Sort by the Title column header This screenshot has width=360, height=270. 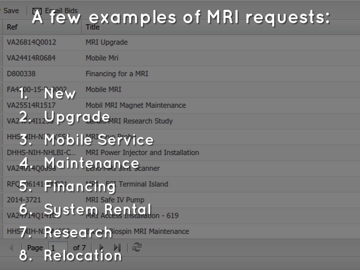coord(92,27)
